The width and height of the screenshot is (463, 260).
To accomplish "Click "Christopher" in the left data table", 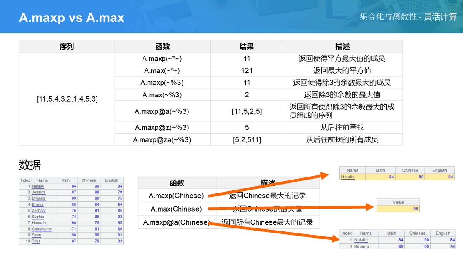I will click(x=42, y=229).
